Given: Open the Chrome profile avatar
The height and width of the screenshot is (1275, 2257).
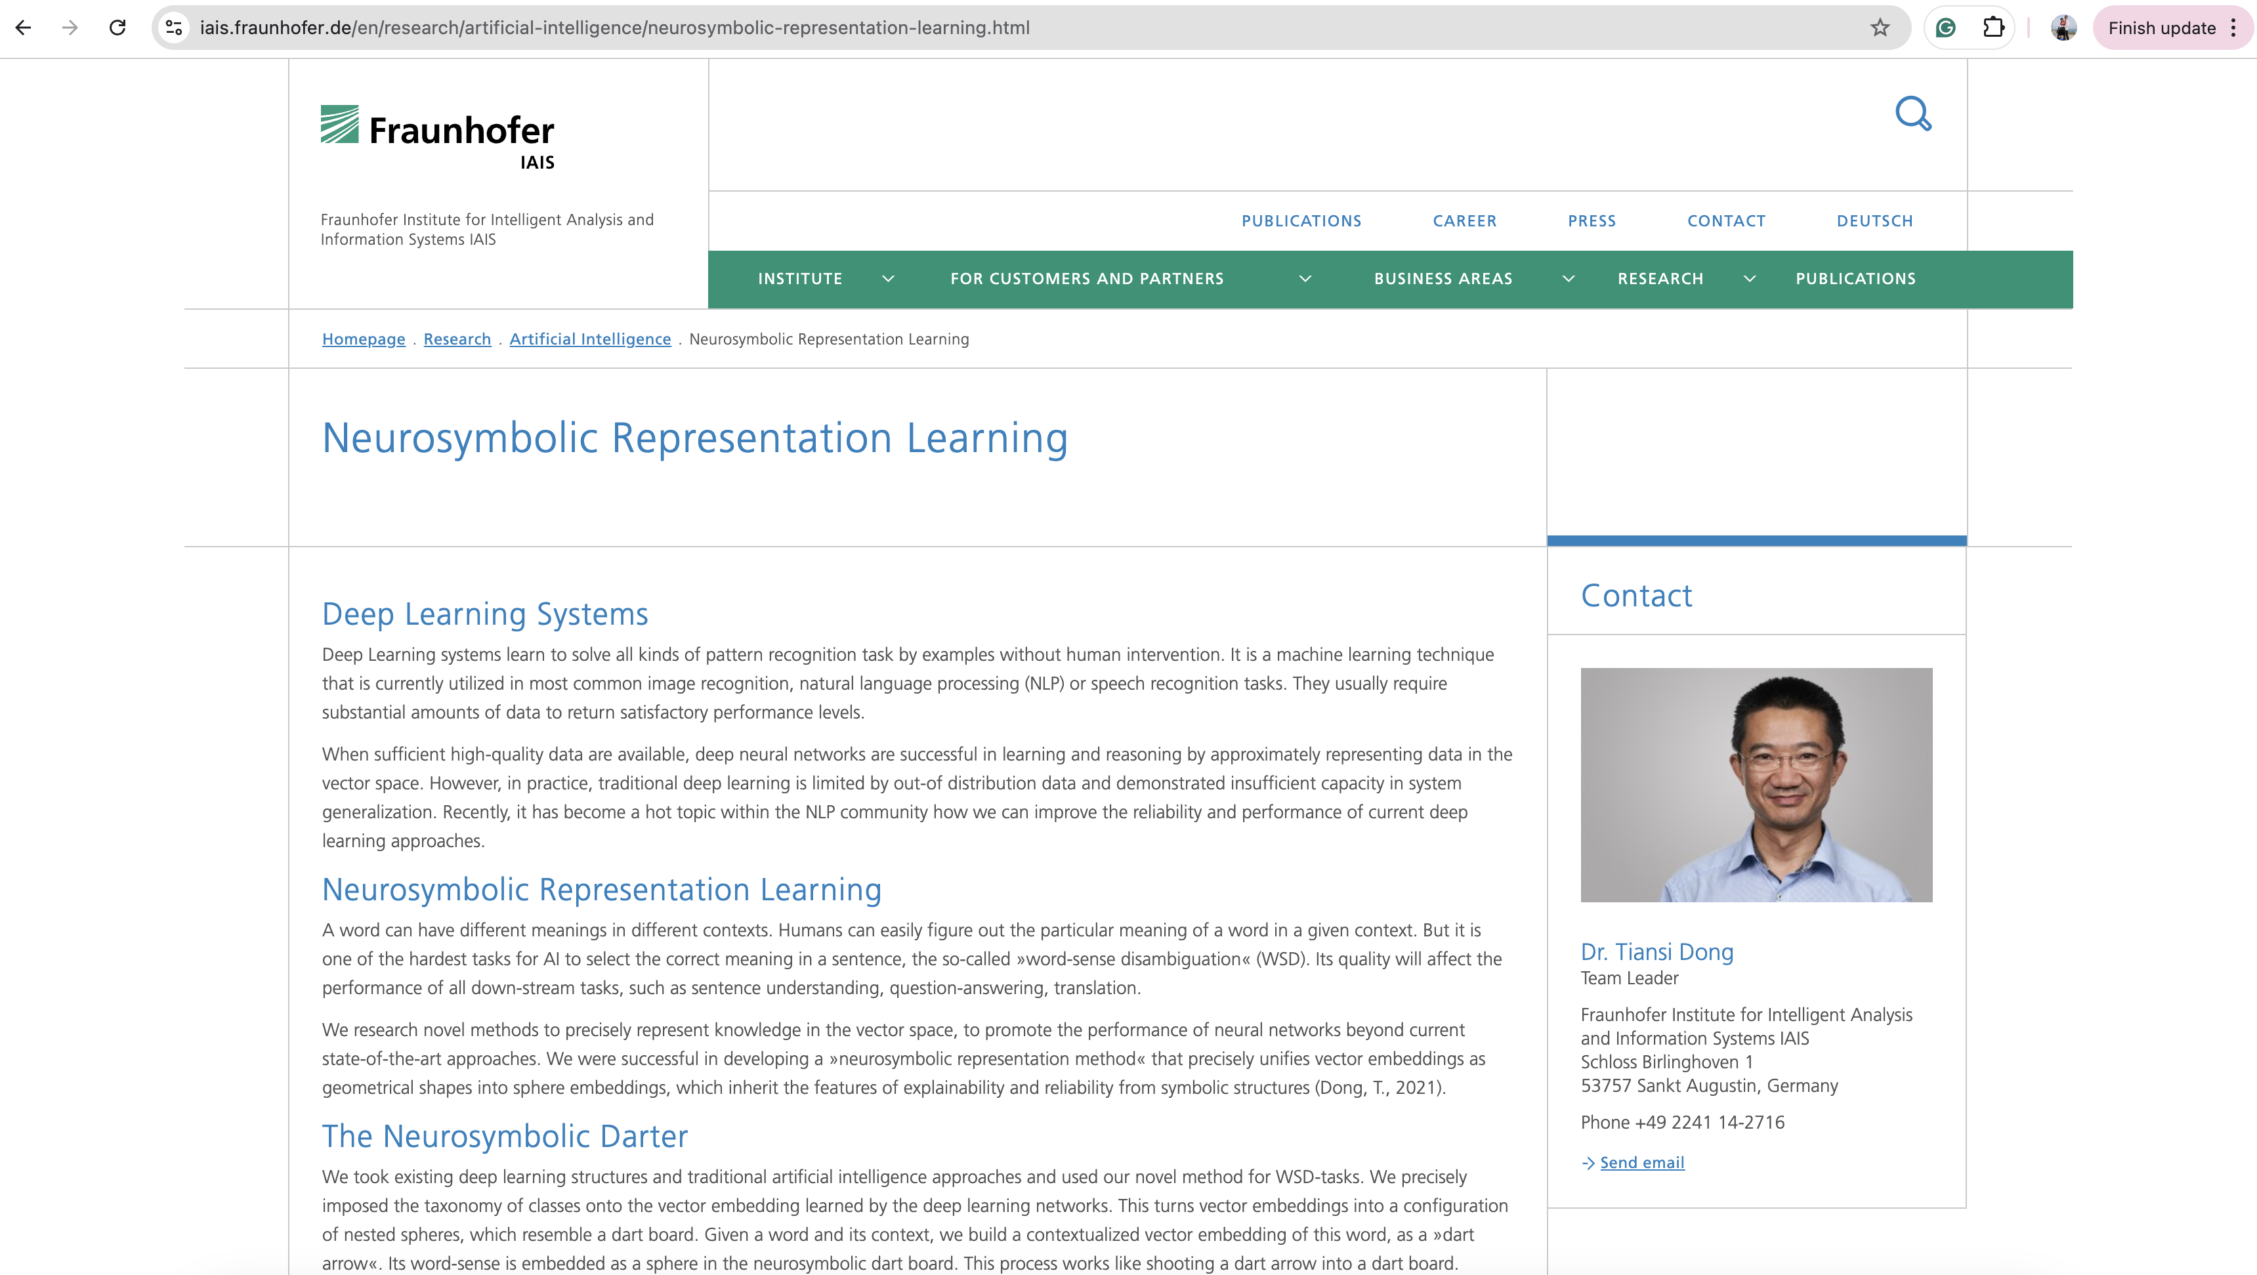Looking at the screenshot, I should tap(2063, 28).
